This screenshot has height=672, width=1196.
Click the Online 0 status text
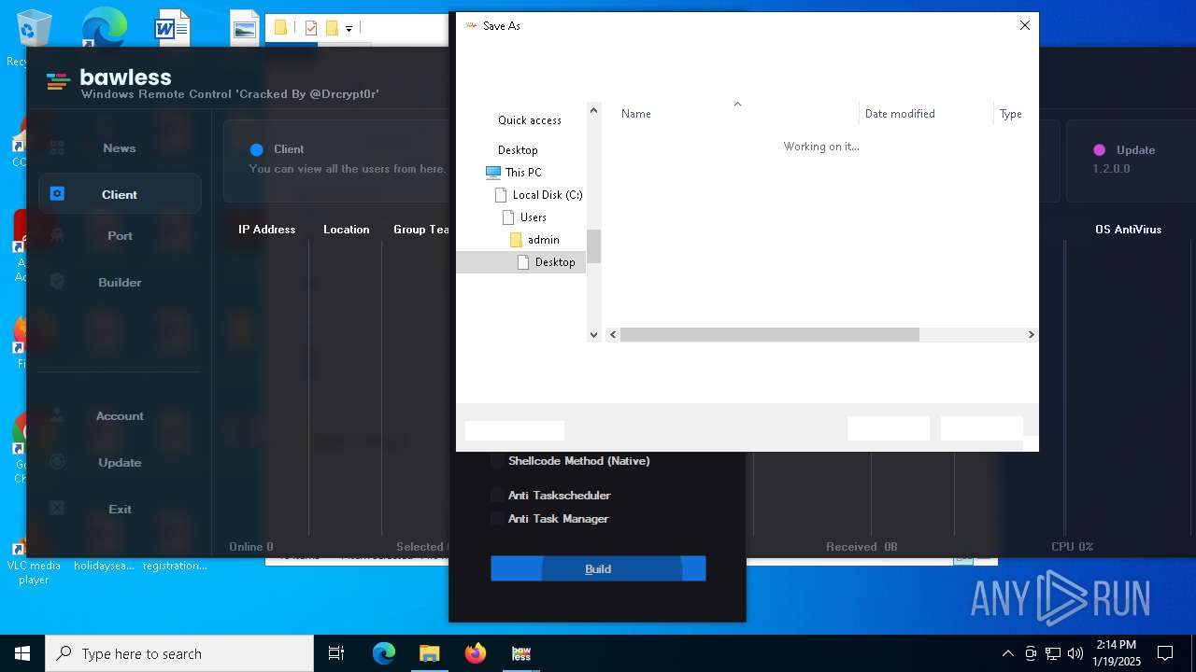click(x=251, y=547)
